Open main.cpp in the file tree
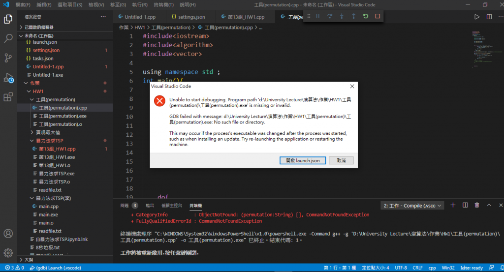The height and width of the screenshot is (272, 504). (66, 207)
